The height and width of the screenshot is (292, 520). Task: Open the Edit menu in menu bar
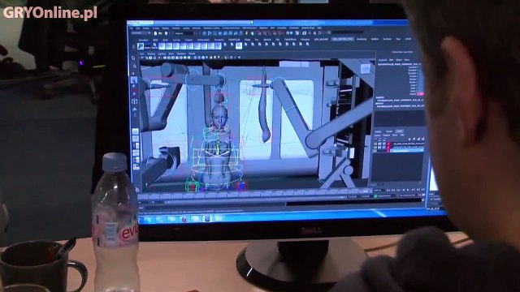coord(138,28)
